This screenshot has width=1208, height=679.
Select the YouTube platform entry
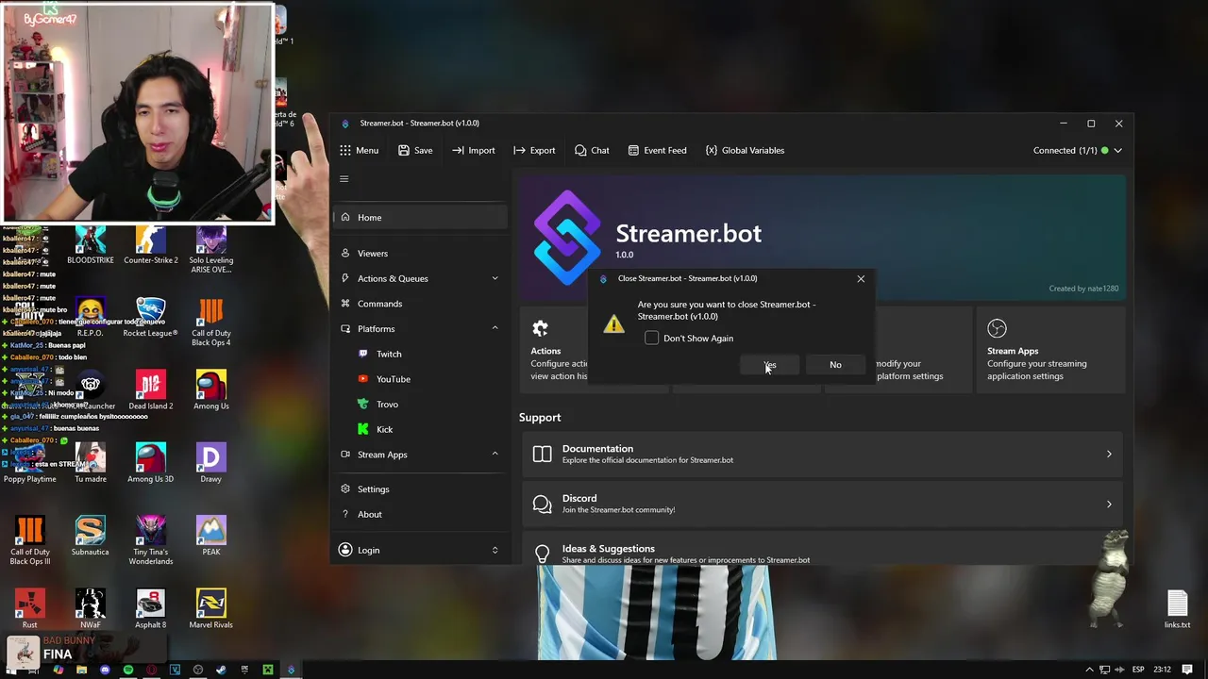click(393, 379)
